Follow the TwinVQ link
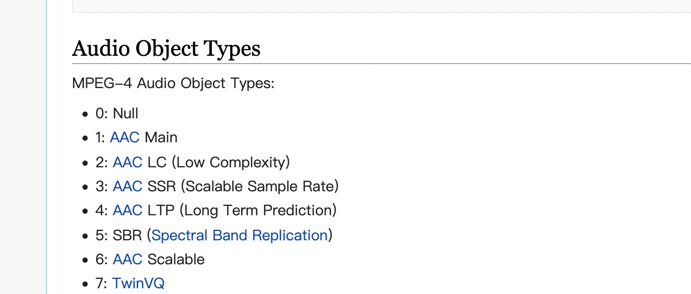The width and height of the screenshot is (691, 294). 138,284
